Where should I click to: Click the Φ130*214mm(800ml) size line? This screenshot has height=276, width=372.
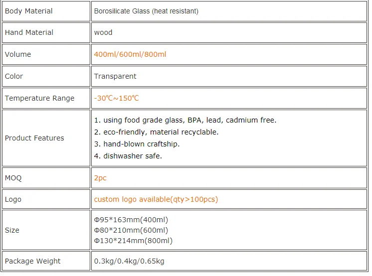click(133, 241)
